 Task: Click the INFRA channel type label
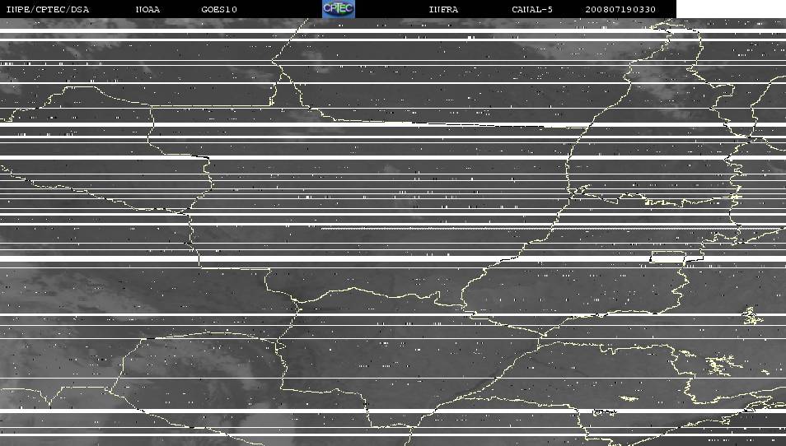443,10
